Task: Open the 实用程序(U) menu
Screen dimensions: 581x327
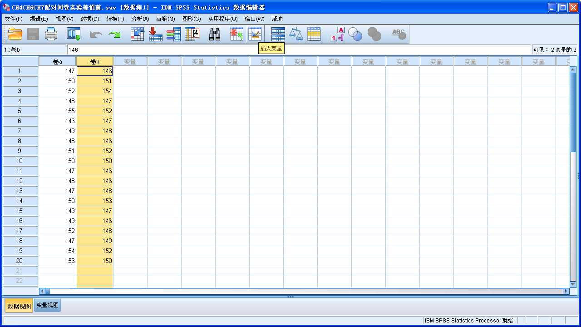Action: 222,19
